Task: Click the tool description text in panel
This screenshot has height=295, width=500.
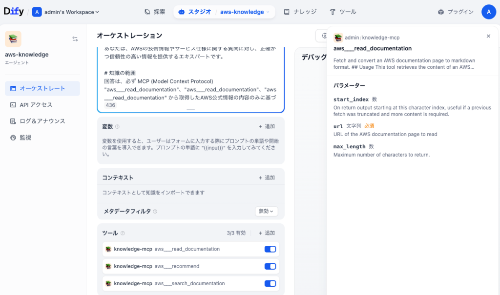Action: (x=404, y=64)
